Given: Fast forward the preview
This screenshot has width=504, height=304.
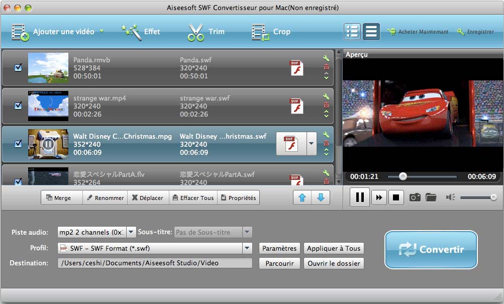Looking at the screenshot, I should coord(379,197).
